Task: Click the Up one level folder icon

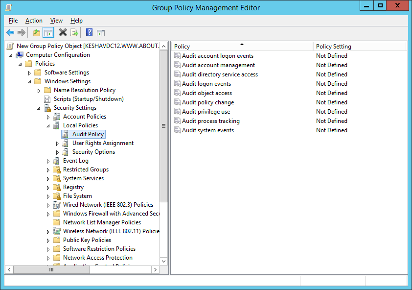Action: click(x=37, y=33)
